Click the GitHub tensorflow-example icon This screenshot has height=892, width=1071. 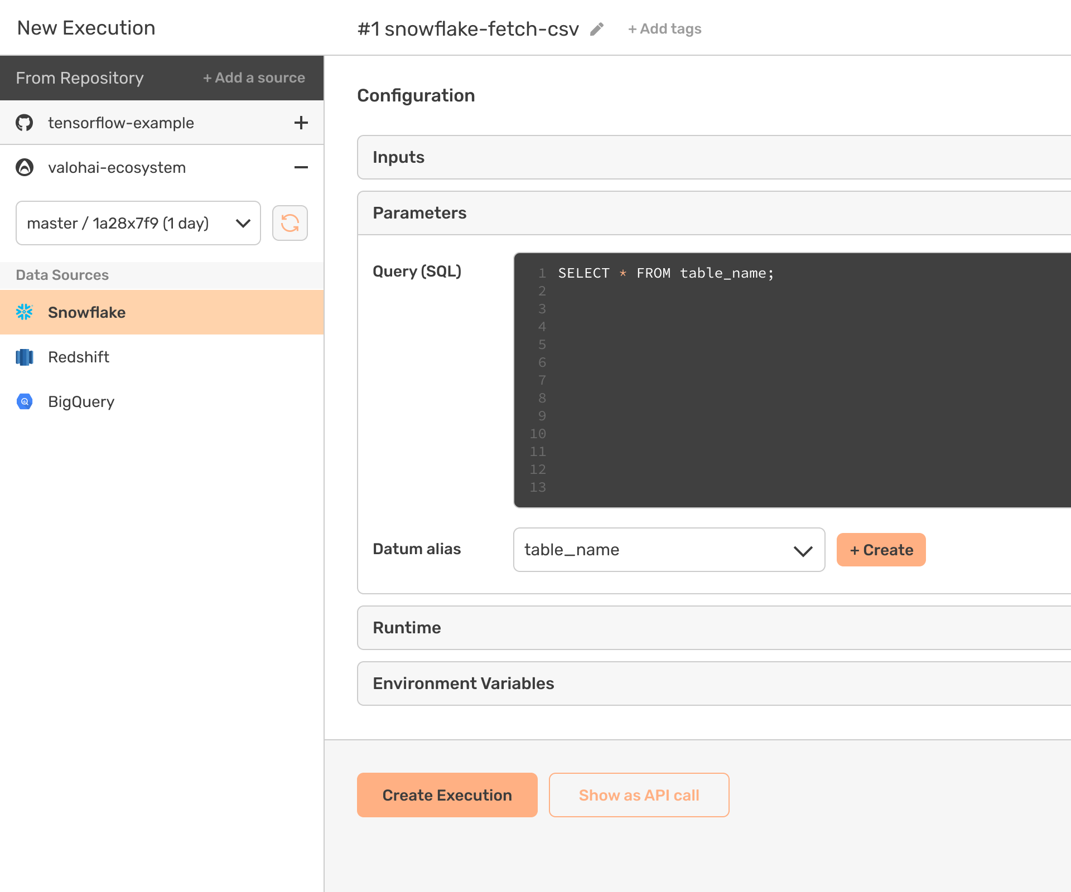coord(24,124)
